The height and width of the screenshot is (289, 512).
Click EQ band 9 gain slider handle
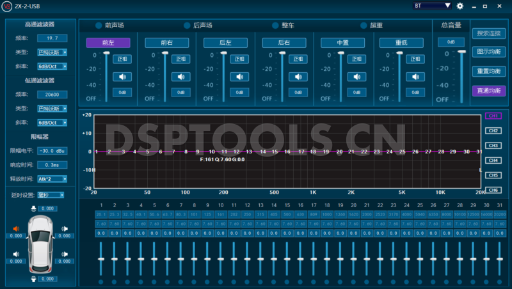click(x=207, y=260)
